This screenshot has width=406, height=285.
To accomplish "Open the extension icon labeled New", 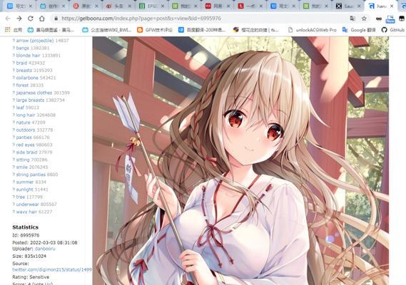I will [390, 19].
